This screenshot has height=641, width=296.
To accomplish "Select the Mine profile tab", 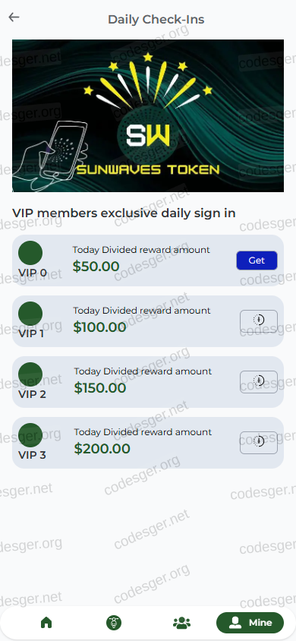I will (x=250, y=623).
